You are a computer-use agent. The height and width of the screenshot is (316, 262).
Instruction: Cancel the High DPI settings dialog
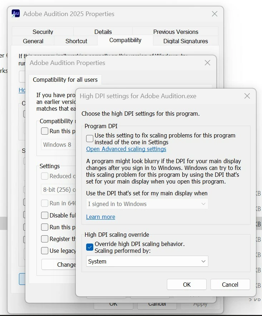coord(230,285)
